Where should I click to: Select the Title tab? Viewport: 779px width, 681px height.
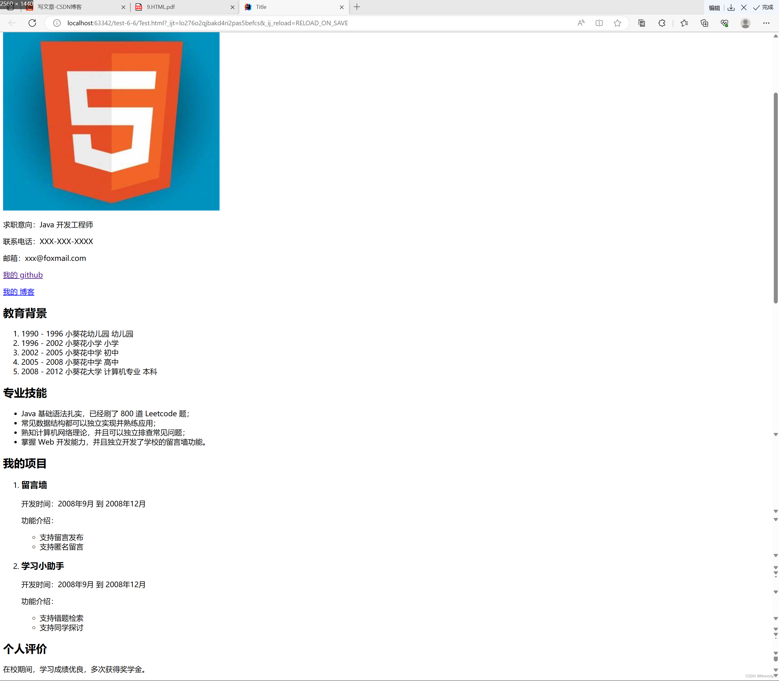(x=294, y=7)
